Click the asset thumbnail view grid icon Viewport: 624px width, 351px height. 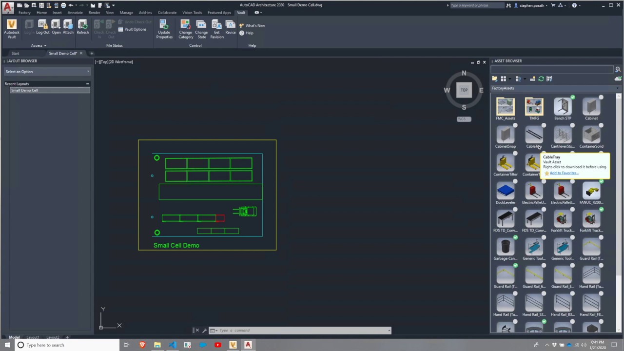click(x=503, y=78)
